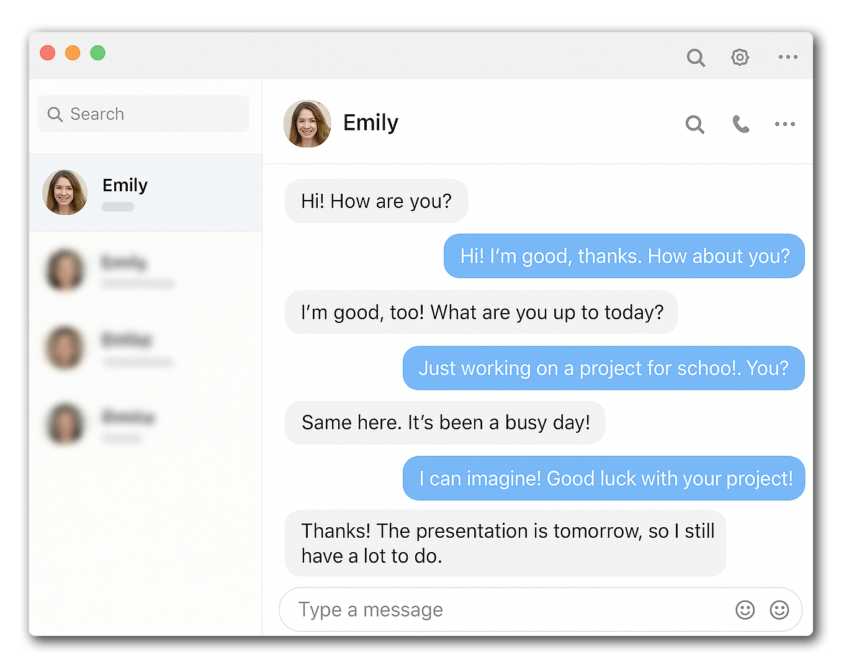Viewport: 849px width, 662px height.
Task: Click Emily's name in the chat header
Action: [x=371, y=123]
